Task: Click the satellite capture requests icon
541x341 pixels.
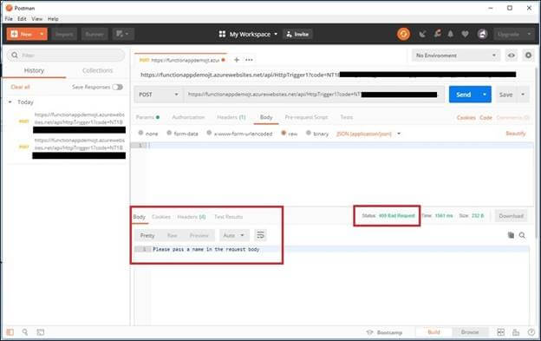Action: [x=422, y=34]
